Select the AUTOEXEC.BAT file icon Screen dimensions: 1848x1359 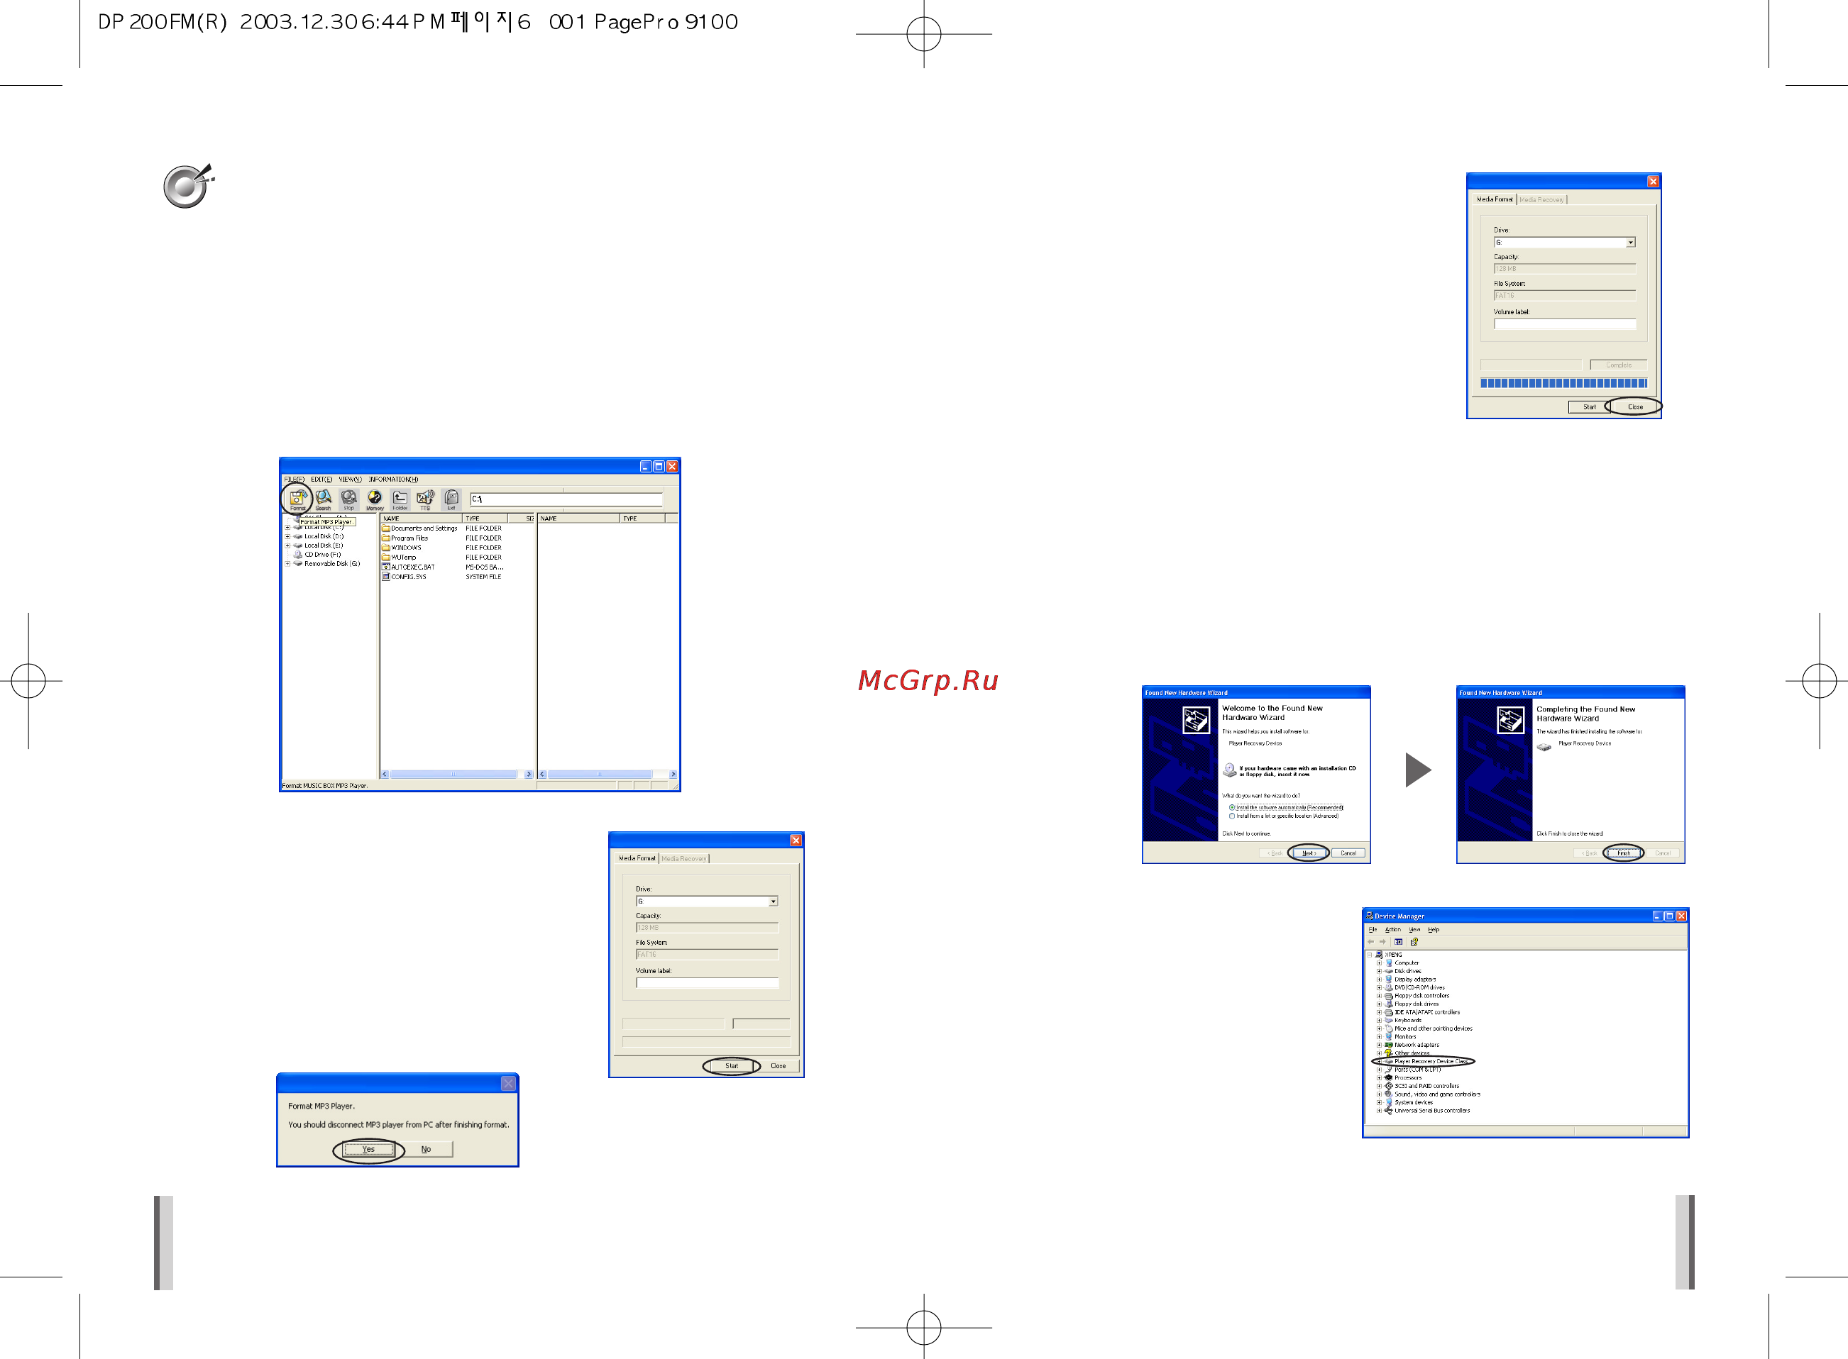[x=386, y=567]
